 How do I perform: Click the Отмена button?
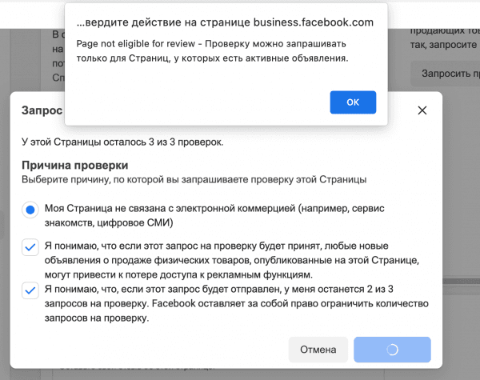coord(318,350)
